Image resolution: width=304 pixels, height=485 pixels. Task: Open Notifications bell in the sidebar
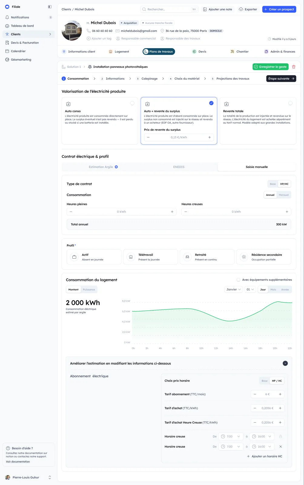click(x=7, y=17)
